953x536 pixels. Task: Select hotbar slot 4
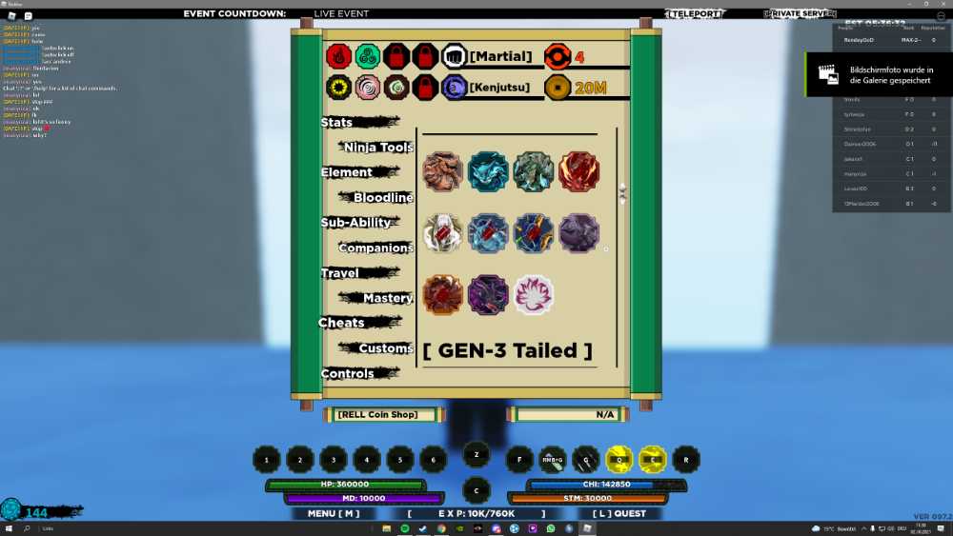(x=367, y=460)
